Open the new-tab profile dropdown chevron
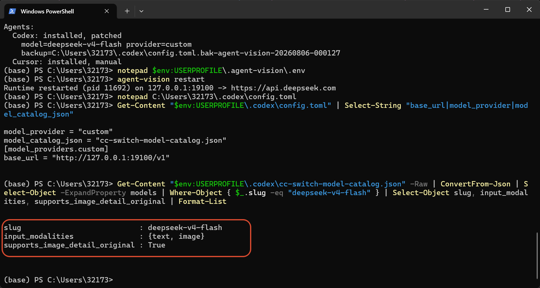 [x=141, y=11]
